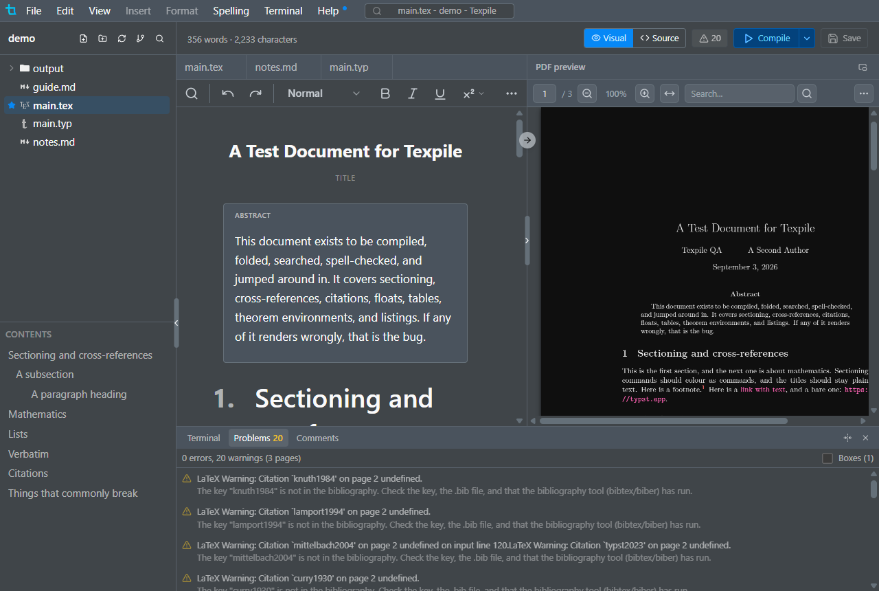Jump to the Citations section in contents
Viewport: 879px width, 591px height.
coord(28,473)
